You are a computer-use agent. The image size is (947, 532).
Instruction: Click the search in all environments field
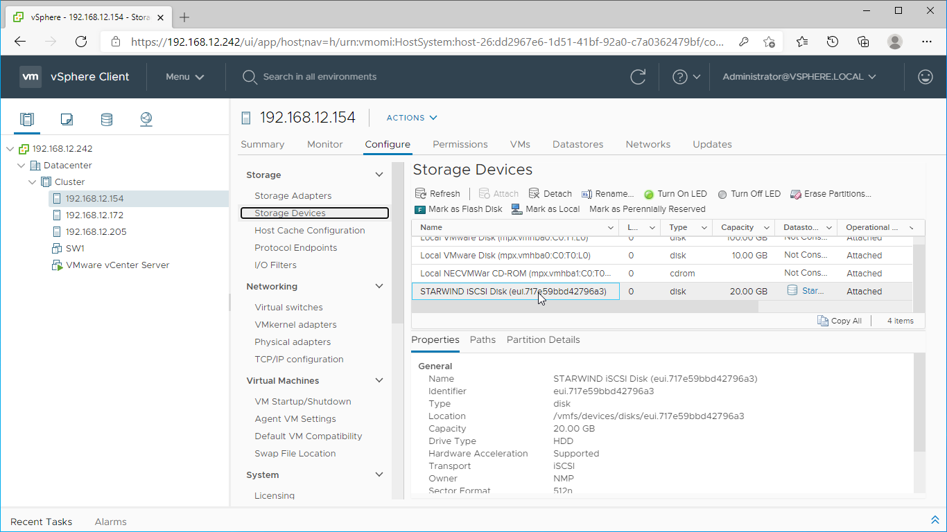[320, 77]
